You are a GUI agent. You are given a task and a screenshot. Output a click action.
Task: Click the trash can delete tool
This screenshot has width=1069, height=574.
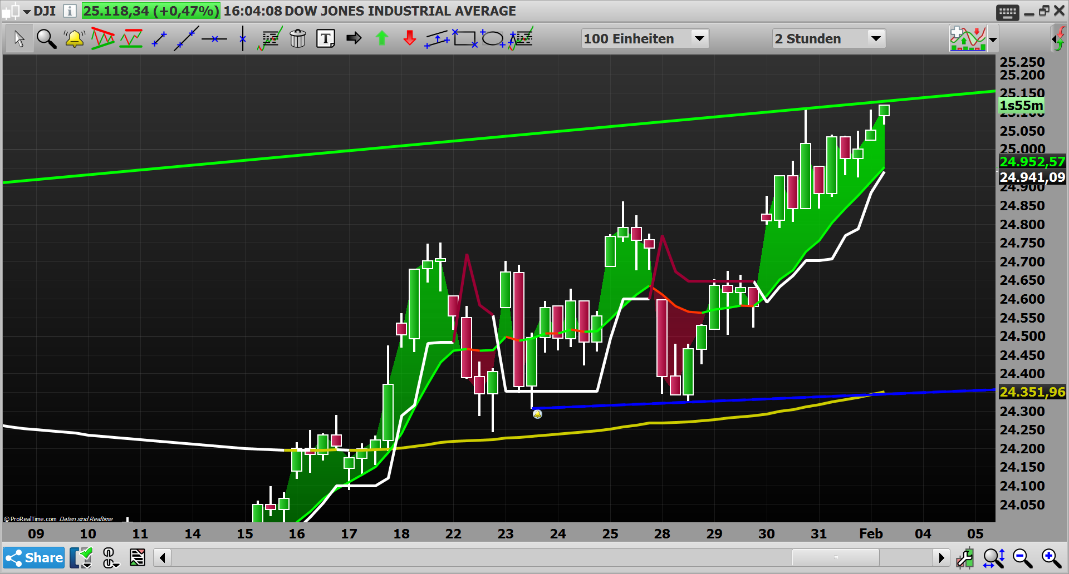(x=298, y=39)
